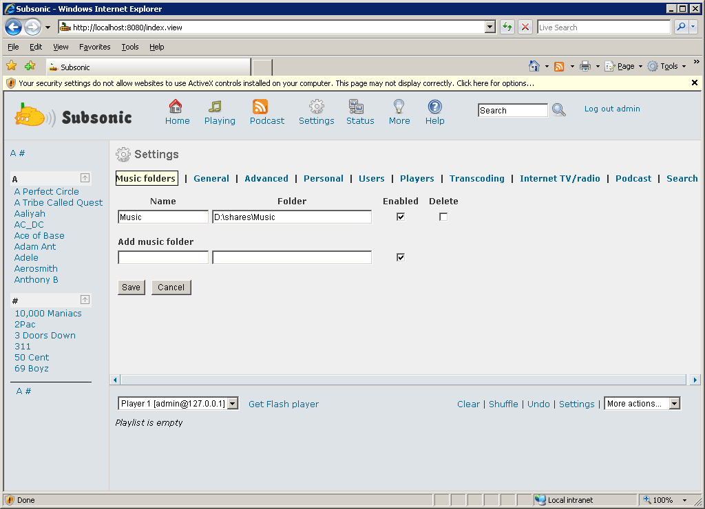
Task: Open artist A Tribe Called Quest
Action: click(x=58, y=203)
